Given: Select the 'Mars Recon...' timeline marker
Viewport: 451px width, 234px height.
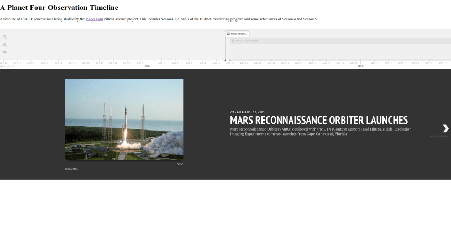Looking at the screenshot, I should 238,34.
